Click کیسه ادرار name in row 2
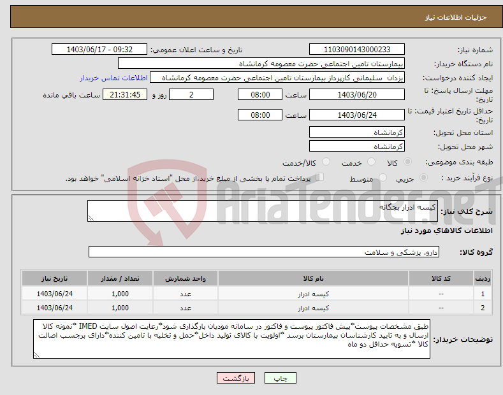This screenshot has width=503, height=395. point(313,308)
